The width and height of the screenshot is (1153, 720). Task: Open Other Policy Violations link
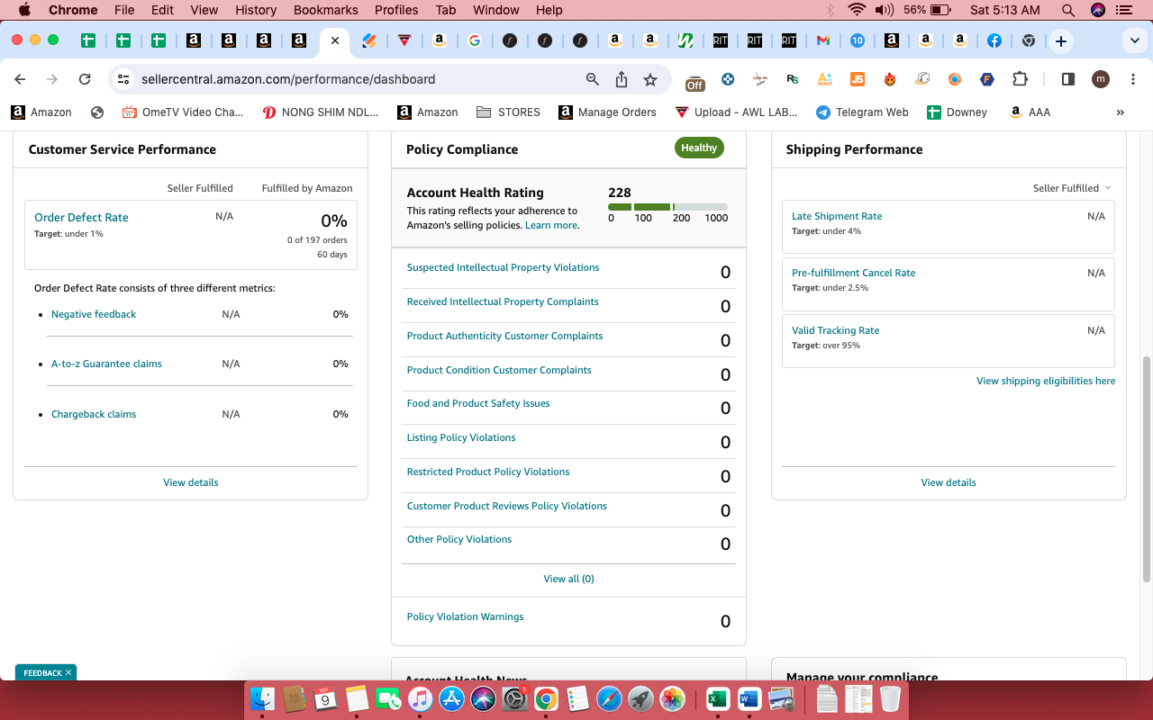click(x=459, y=539)
